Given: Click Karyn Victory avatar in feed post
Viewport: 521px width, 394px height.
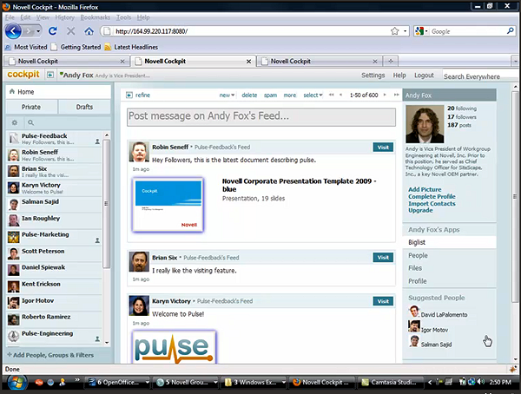Looking at the screenshot, I should pyautogui.click(x=139, y=305).
